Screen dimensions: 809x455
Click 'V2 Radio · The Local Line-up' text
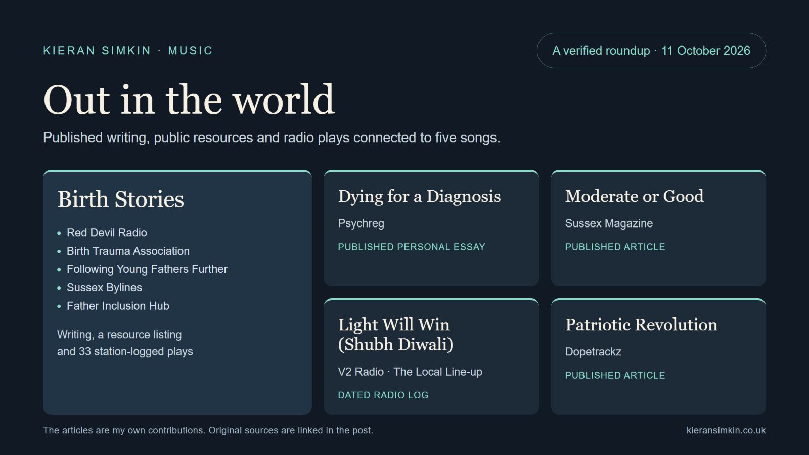[x=410, y=372]
